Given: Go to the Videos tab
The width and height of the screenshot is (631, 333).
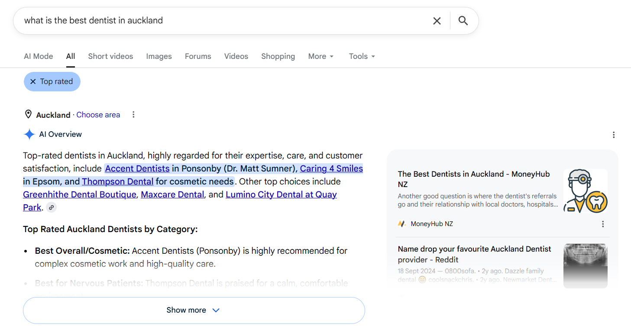Looking at the screenshot, I should point(236,56).
